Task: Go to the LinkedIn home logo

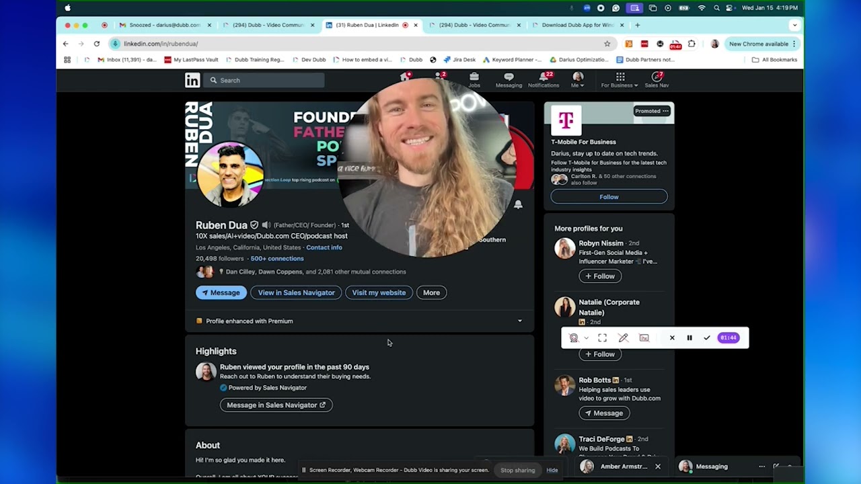Action: click(192, 80)
